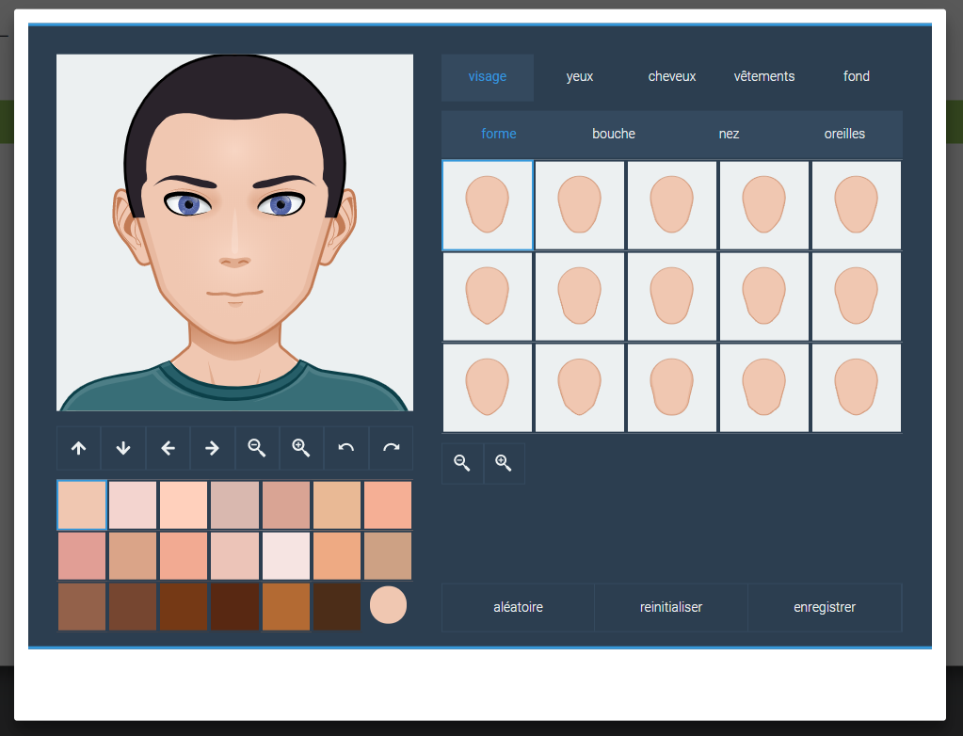Choose the white-pink skin tone swatch
The width and height of the screenshot is (963, 736).
pyautogui.click(x=286, y=555)
